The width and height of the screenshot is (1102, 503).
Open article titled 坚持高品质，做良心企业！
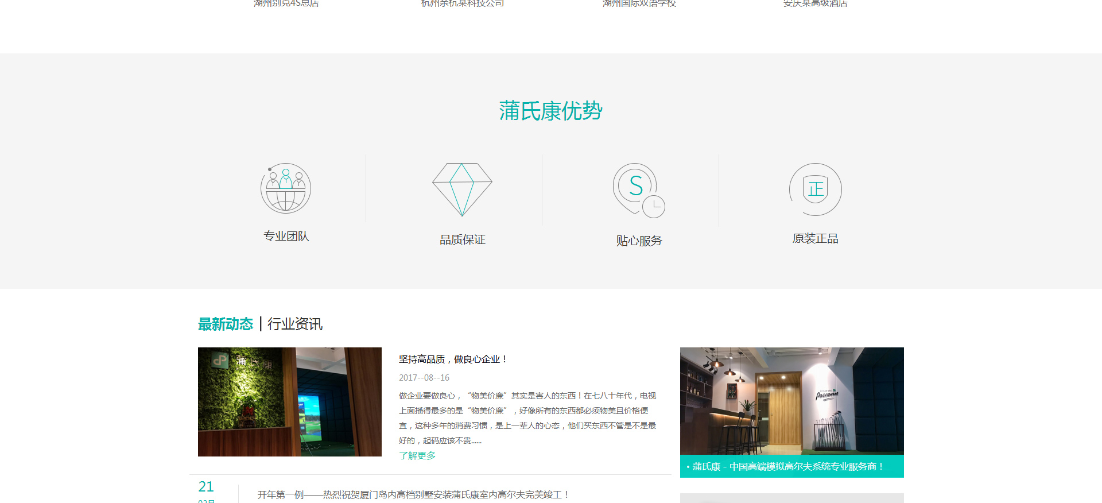pyautogui.click(x=453, y=359)
